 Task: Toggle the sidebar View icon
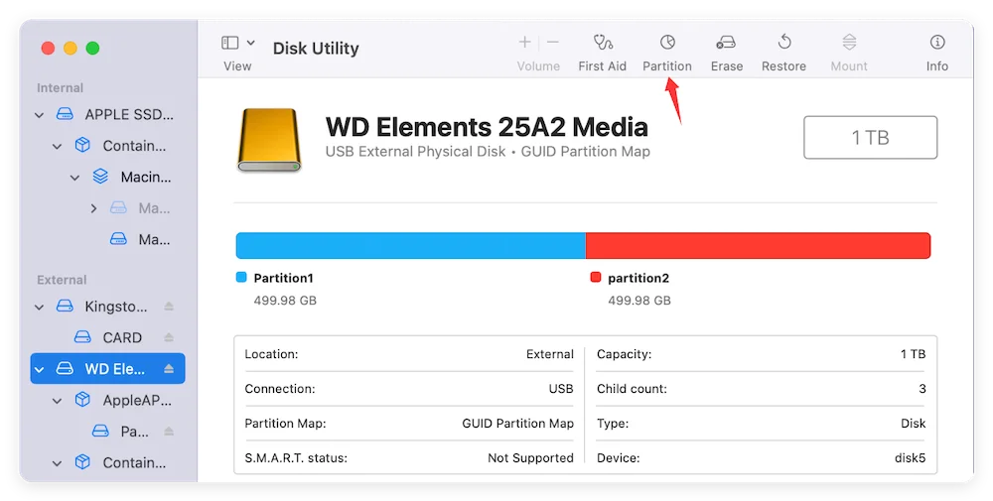point(230,43)
